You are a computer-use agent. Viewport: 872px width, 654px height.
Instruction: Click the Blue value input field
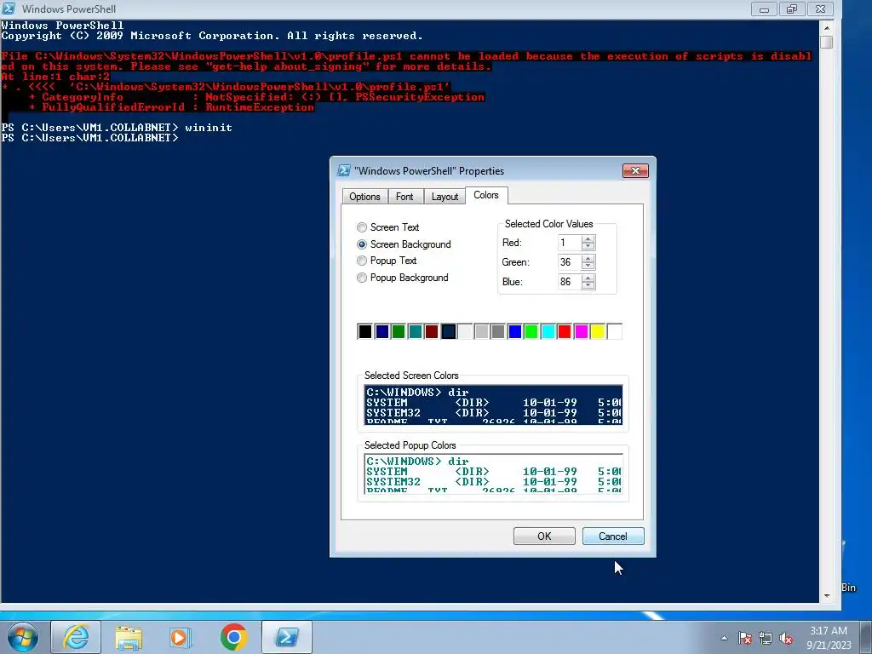(569, 281)
